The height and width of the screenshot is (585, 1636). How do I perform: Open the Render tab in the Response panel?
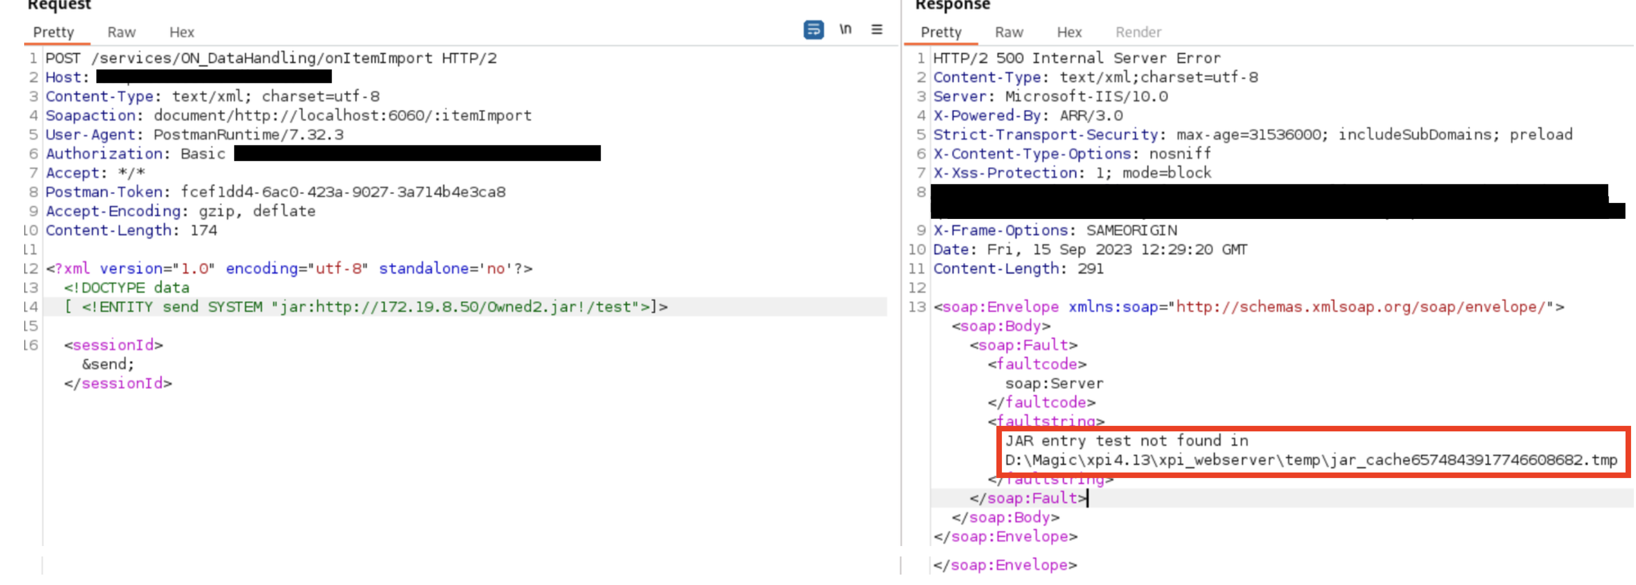[1138, 32]
